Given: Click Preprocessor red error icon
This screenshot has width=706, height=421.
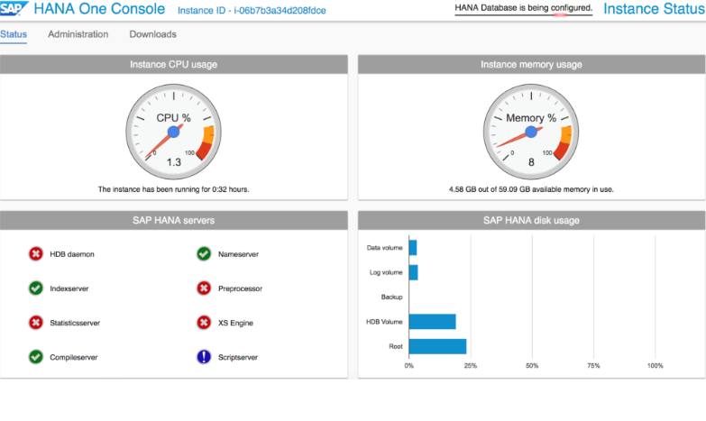Looking at the screenshot, I should 204,288.
